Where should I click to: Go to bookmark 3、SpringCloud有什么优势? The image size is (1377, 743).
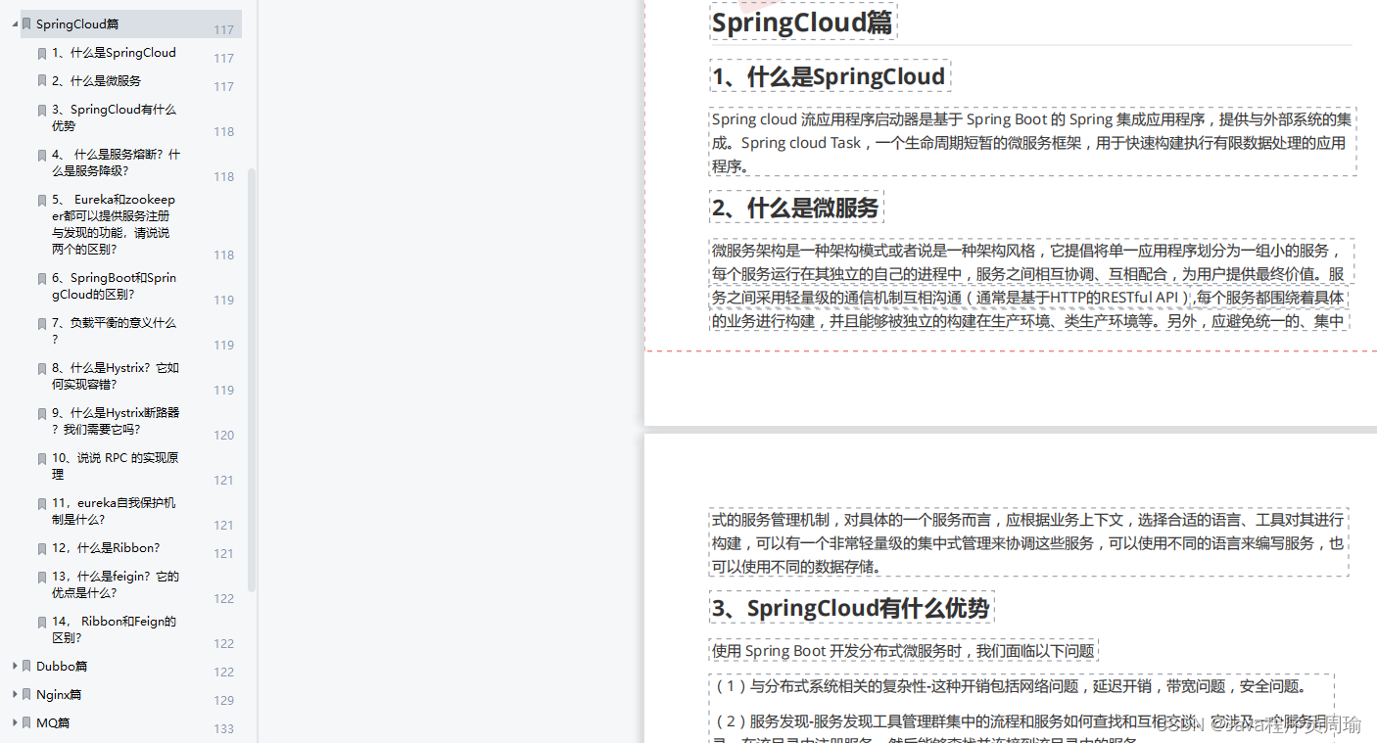[x=114, y=117]
